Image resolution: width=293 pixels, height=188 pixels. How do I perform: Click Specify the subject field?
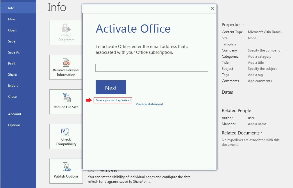tap(262, 69)
